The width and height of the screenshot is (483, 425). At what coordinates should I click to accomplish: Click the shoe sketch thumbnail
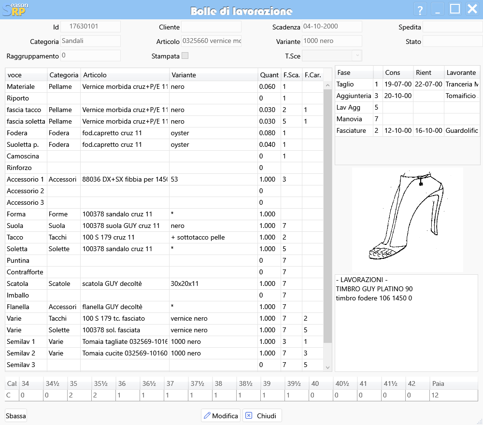(407, 219)
